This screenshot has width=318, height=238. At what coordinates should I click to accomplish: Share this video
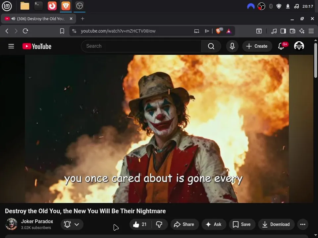point(185,224)
